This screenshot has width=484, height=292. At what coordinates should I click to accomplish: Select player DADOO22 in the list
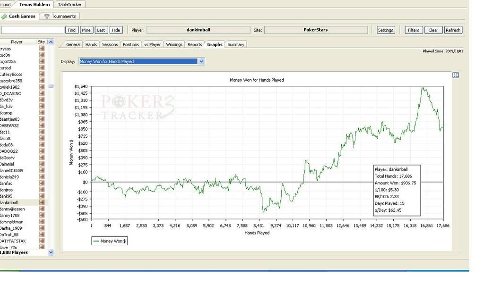point(9,151)
